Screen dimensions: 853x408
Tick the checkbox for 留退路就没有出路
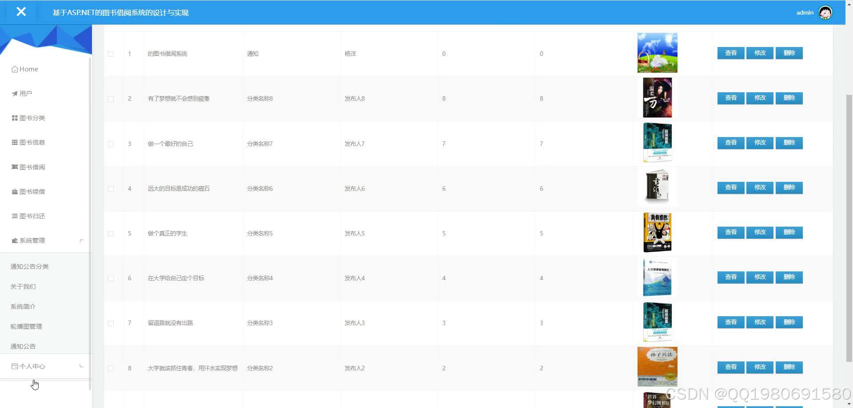[111, 323]
